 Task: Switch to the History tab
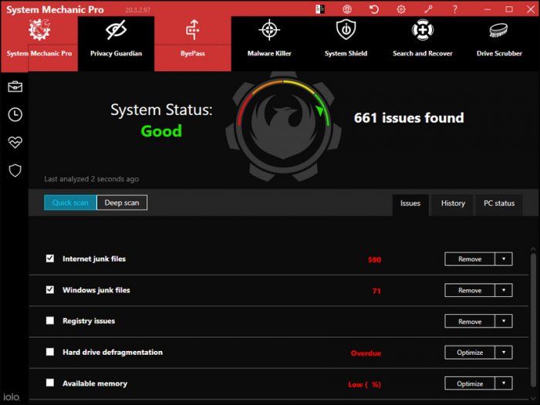point(453,204)
